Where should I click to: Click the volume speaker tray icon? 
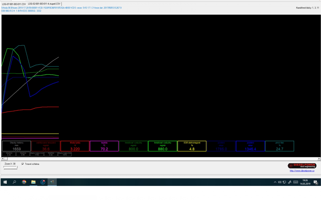click(280, 182)
